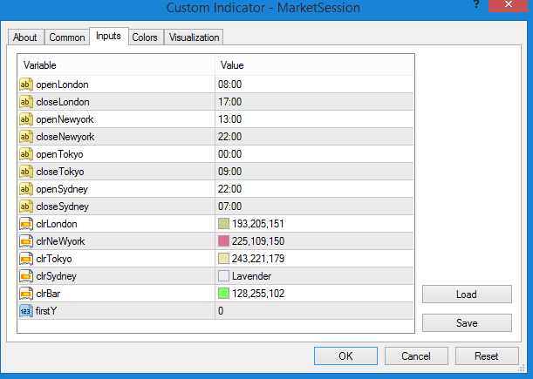Screen dimensions: 533x379
Task: Select the openSydney value 22:00
Action: 229,189
